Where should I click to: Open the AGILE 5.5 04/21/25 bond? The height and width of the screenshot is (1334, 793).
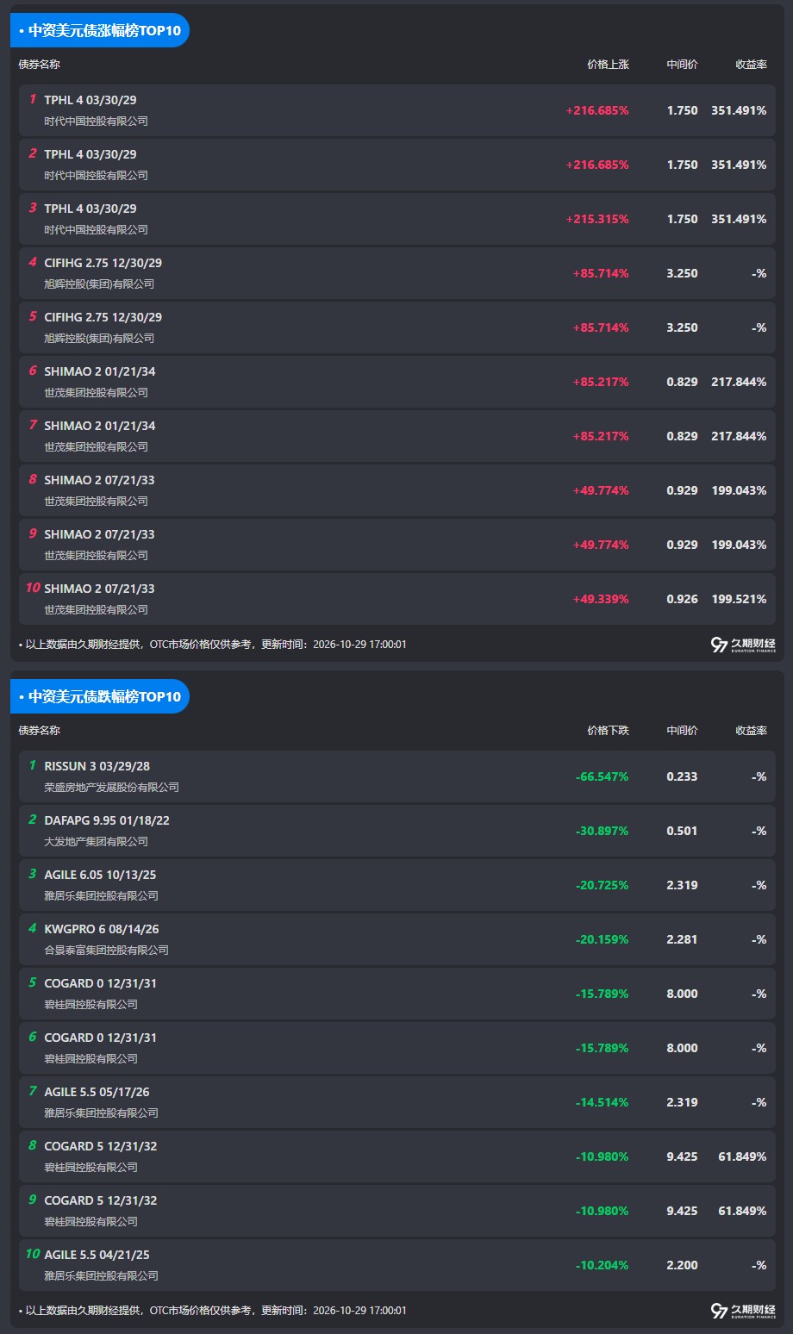pos(397,1265)
